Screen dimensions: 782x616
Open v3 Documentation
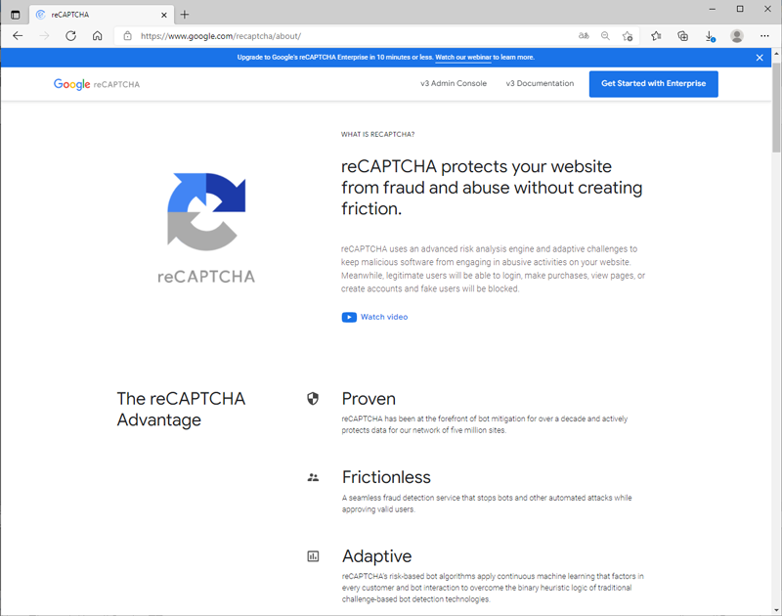point(540,83)
